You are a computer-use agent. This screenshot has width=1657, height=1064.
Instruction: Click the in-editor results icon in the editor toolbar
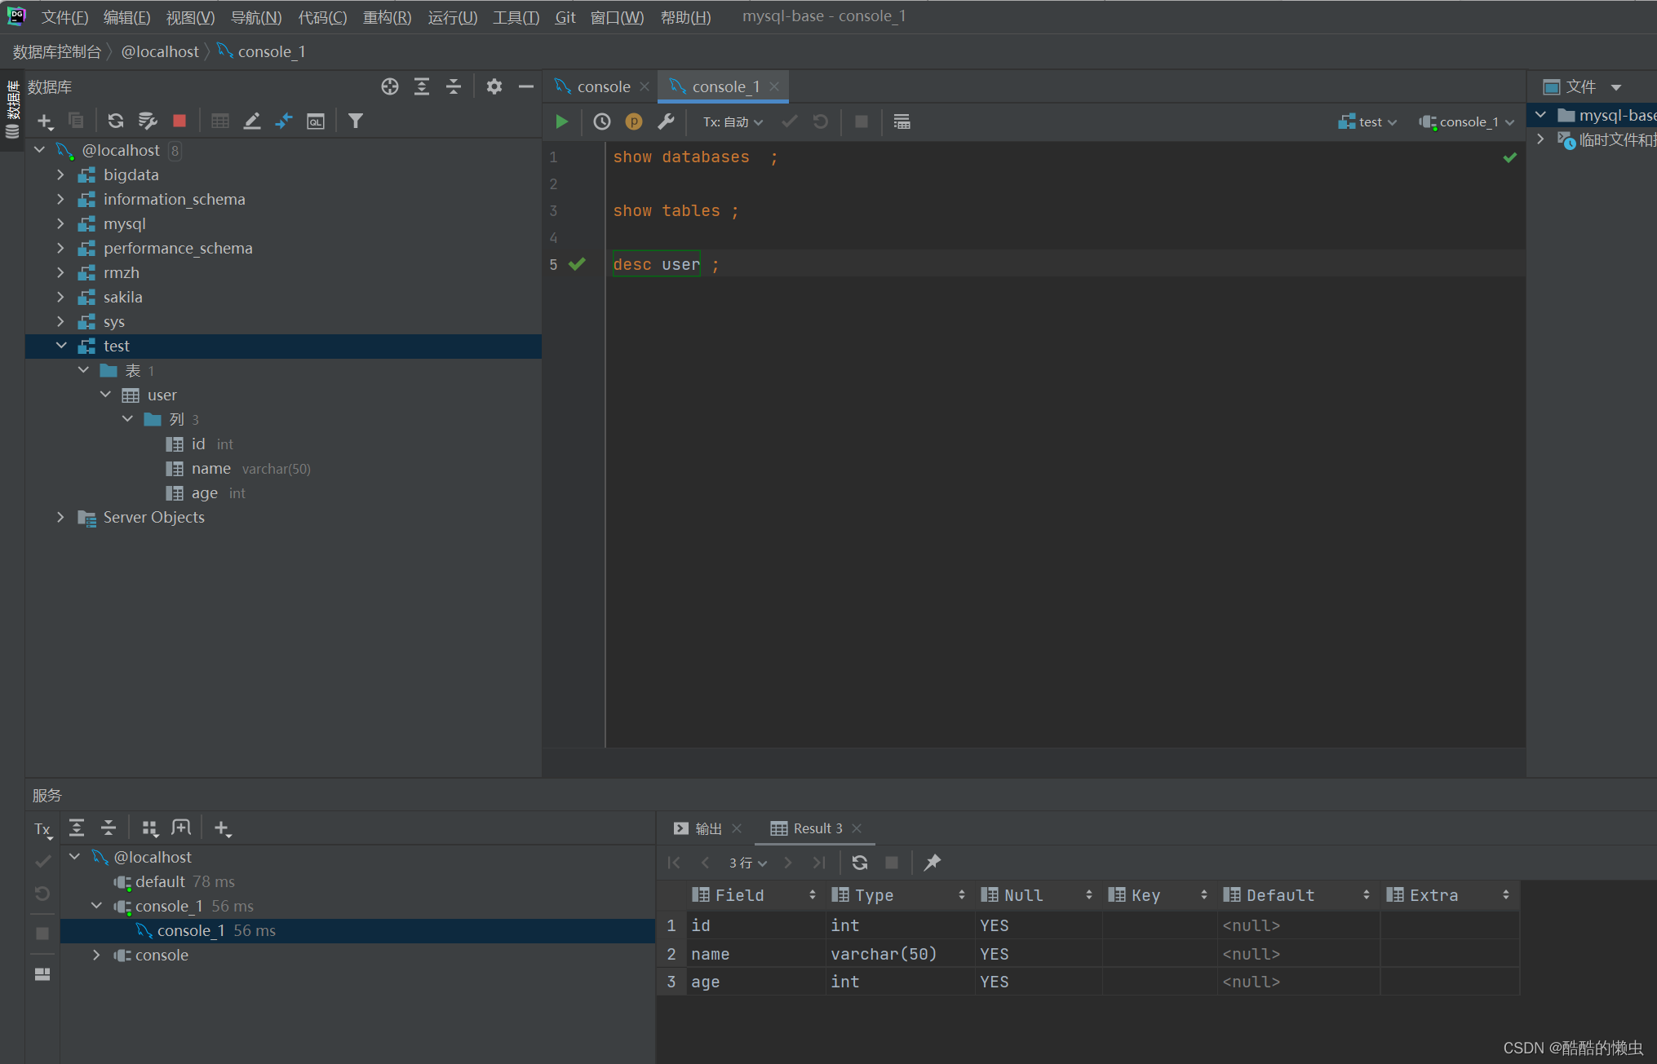pos(902,121)
